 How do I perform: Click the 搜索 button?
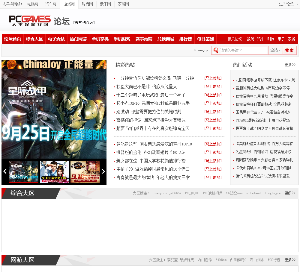pos(289,50)
